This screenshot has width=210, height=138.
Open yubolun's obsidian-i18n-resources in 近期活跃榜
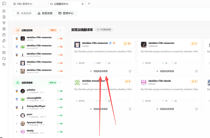pos(39,38)
